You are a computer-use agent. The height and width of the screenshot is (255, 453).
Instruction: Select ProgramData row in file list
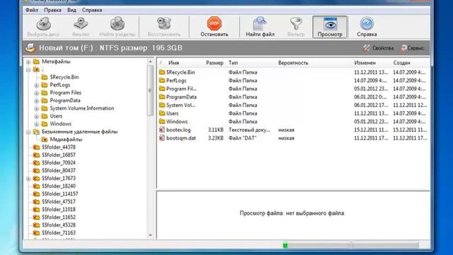point(293,97)
